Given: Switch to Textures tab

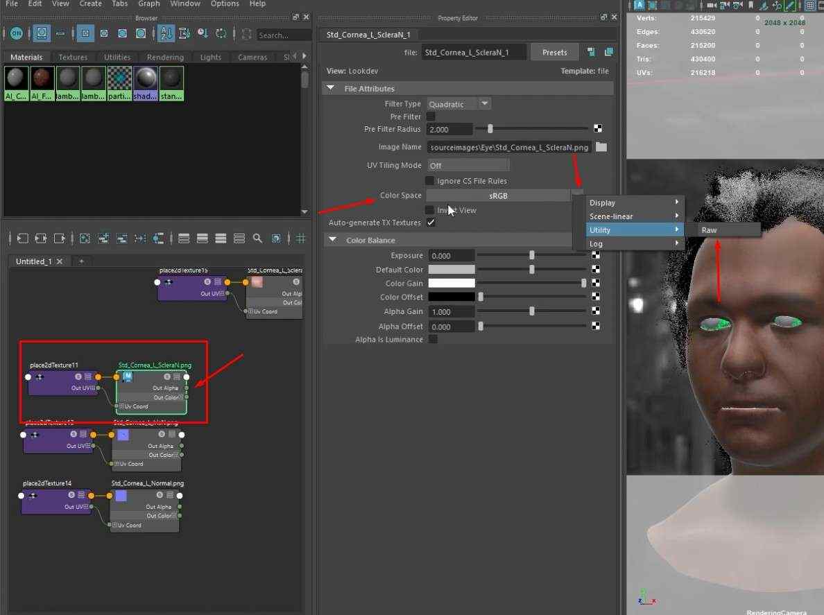Looking at the screenshot, I should pyautogui.click(x=73, y=57).
